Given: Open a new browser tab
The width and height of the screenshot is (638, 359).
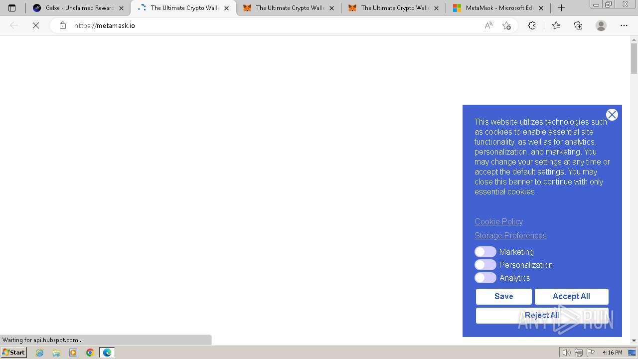Looking at the screenshot, I should (x=561, y=8).
